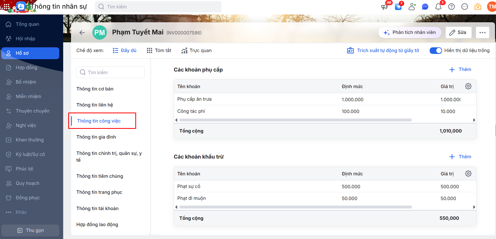Select Thông tin gia đình section
This screenshot has width=496, height=239.
click(96, 137)
